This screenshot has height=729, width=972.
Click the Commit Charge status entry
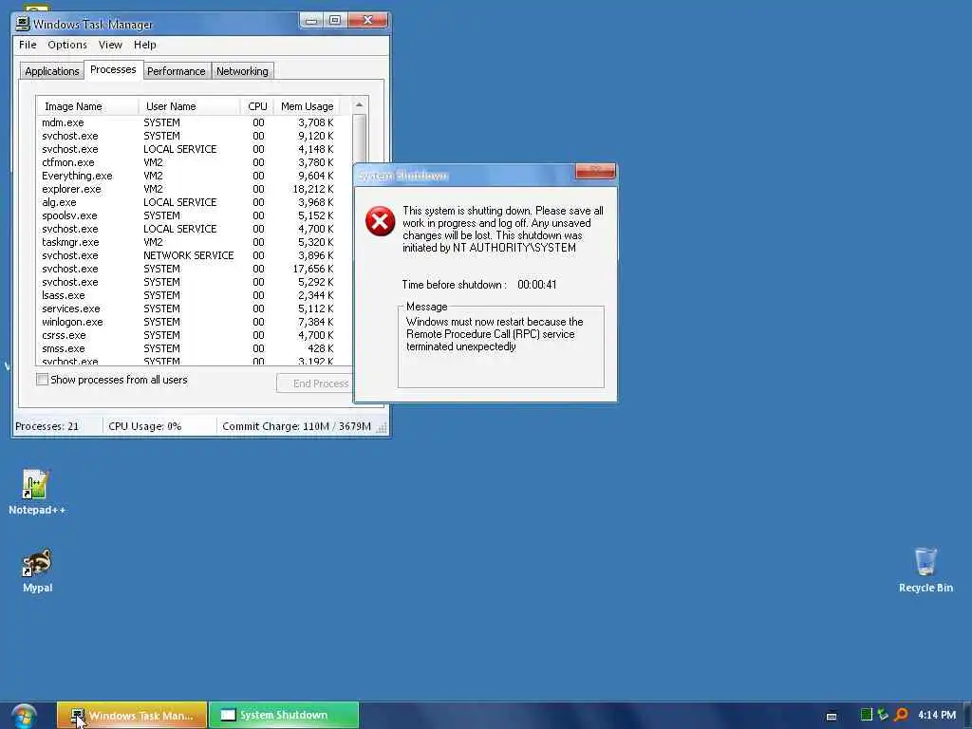[296, 426]
